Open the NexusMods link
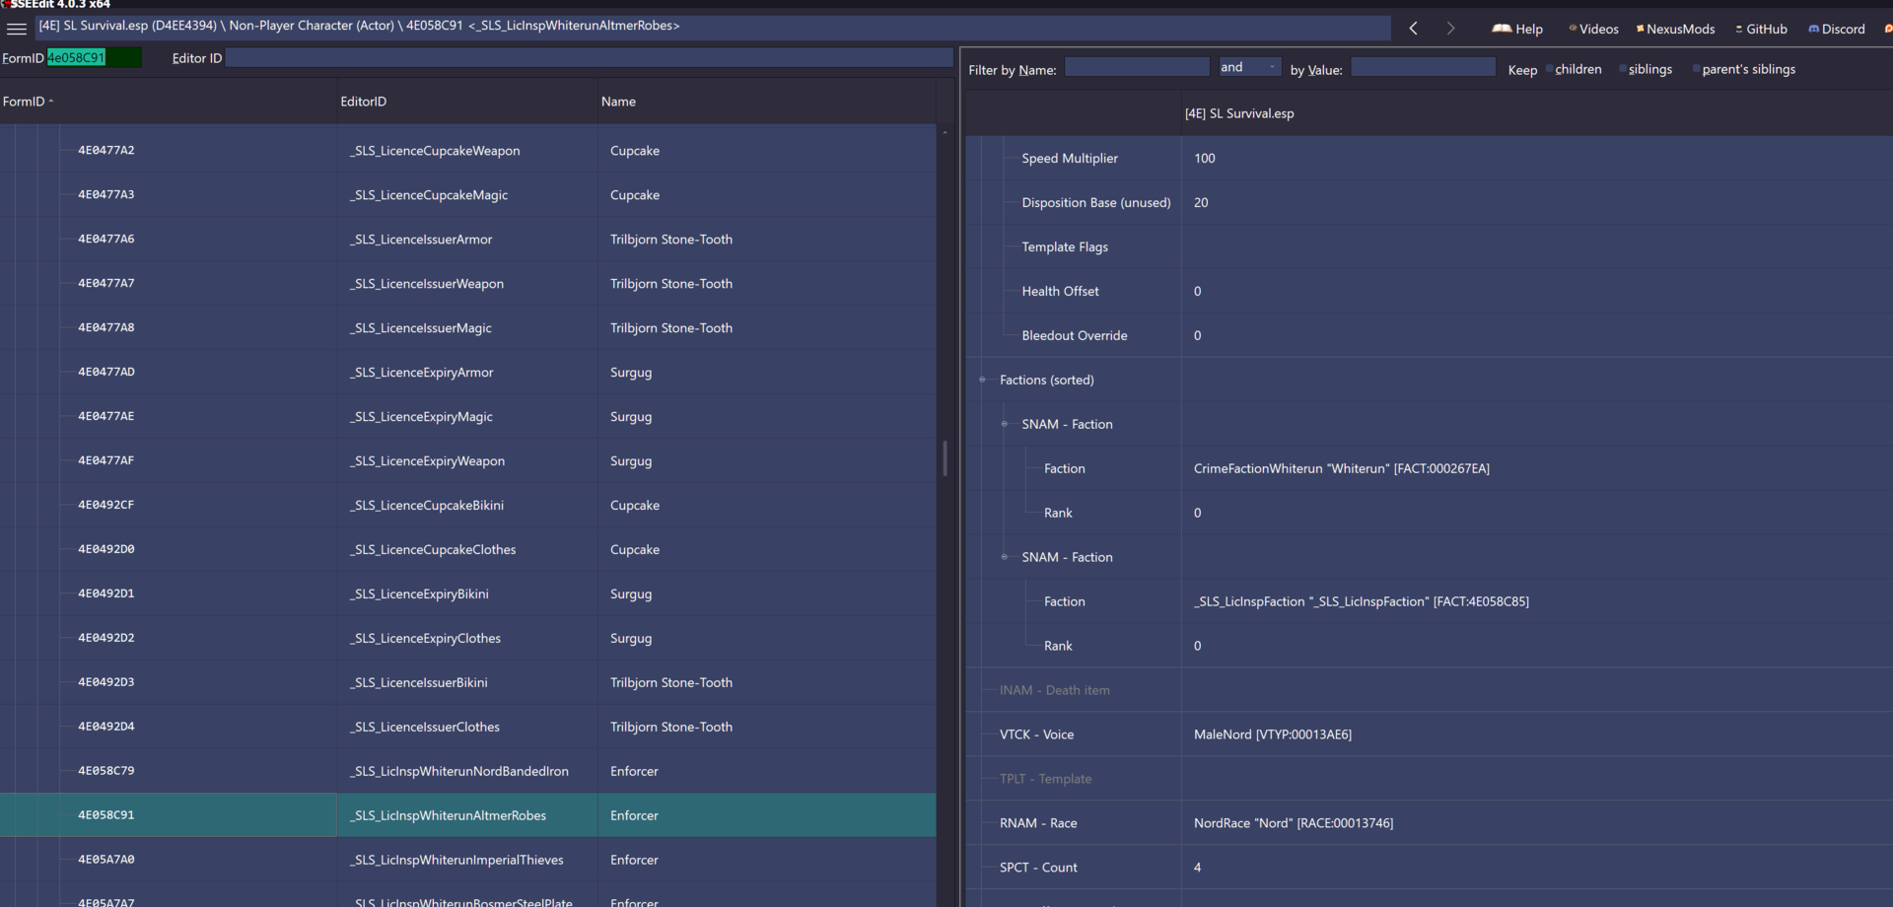 [1675, 29]
